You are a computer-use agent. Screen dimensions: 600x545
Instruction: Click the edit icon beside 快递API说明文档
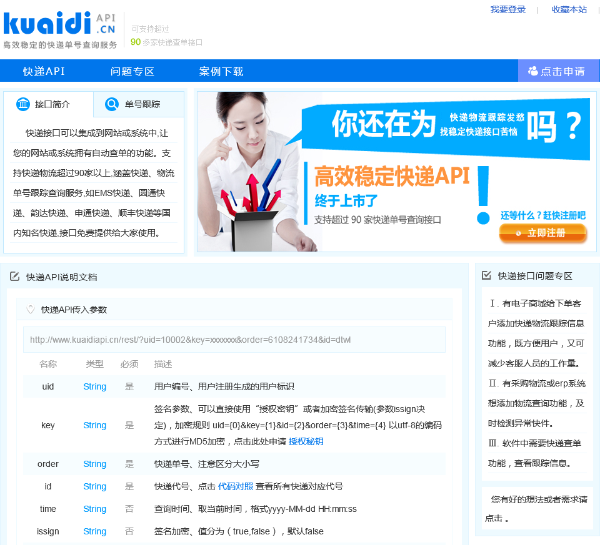[x=14, y=277]
